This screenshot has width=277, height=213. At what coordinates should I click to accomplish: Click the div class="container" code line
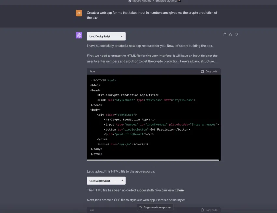(117, 115)
